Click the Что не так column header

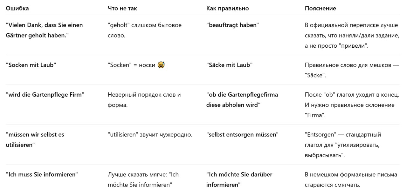click(x=122, y=8)
